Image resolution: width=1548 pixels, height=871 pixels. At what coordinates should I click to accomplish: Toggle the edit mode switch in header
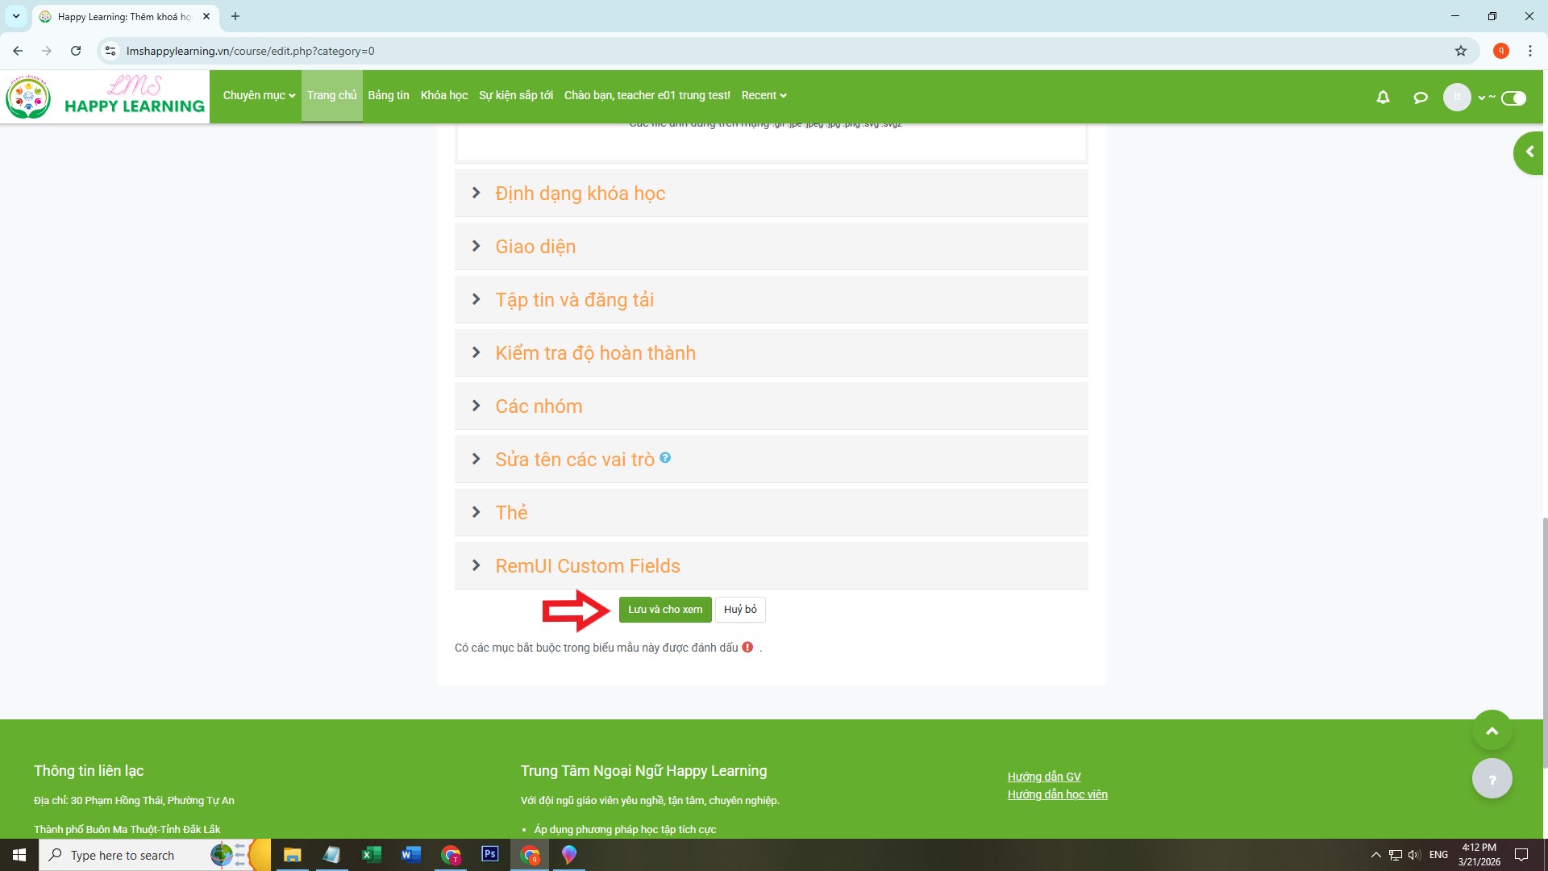click(x=1513, y=98)
